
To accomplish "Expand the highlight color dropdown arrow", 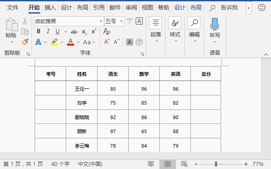I will tap(62, 42).
